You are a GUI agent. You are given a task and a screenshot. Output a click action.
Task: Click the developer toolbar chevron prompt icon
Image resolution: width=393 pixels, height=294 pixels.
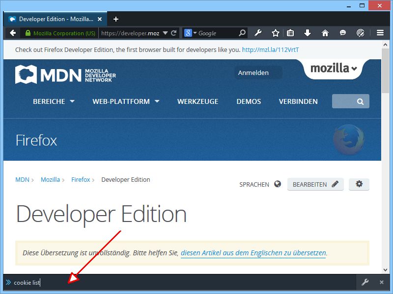8,282
